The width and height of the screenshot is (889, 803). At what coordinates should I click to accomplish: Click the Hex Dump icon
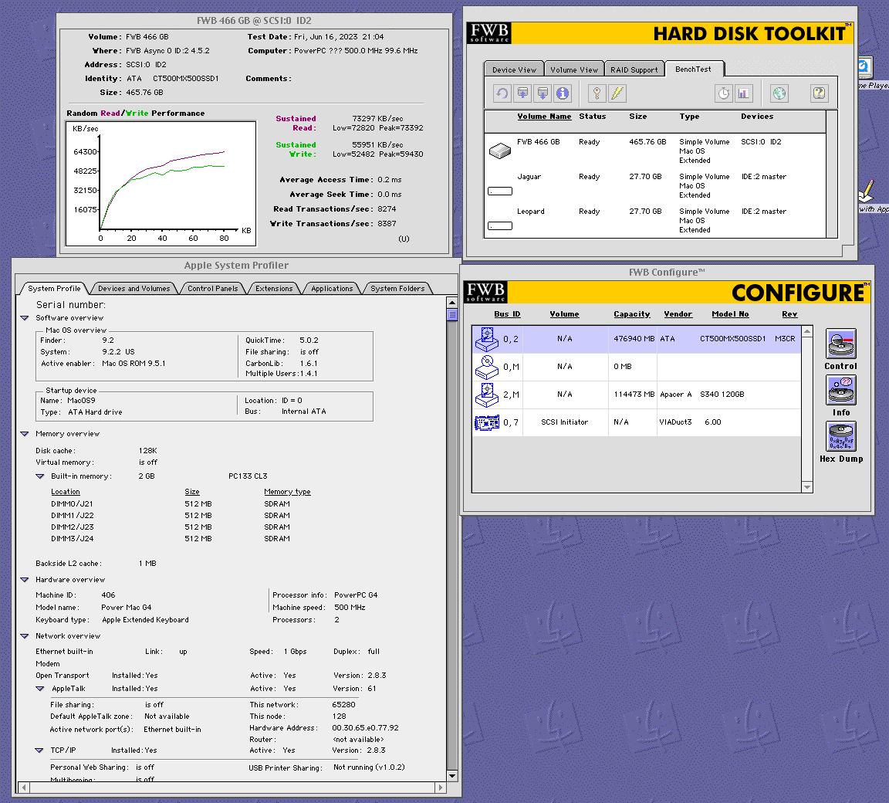pos(841,436)
